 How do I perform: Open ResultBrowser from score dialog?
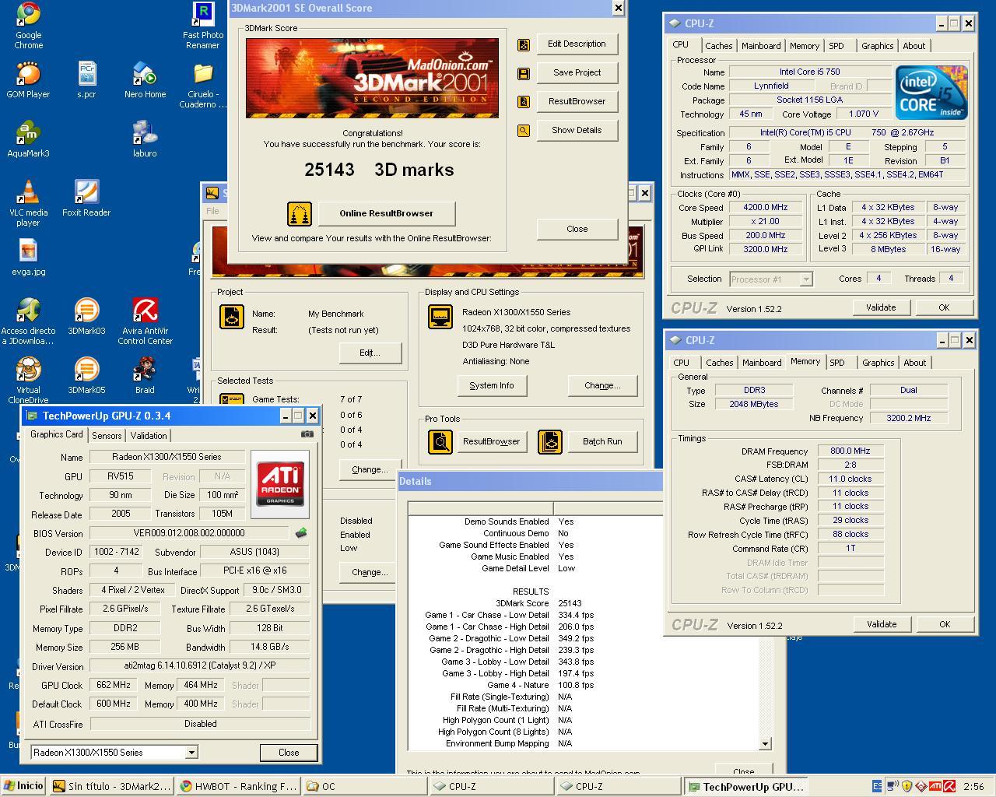tap(577, 101)
